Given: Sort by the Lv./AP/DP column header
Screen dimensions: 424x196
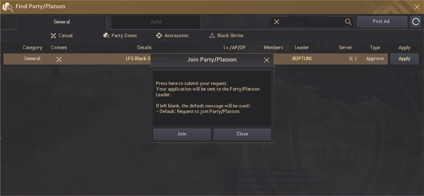Looking at the screenshot, I should [234, 48].
